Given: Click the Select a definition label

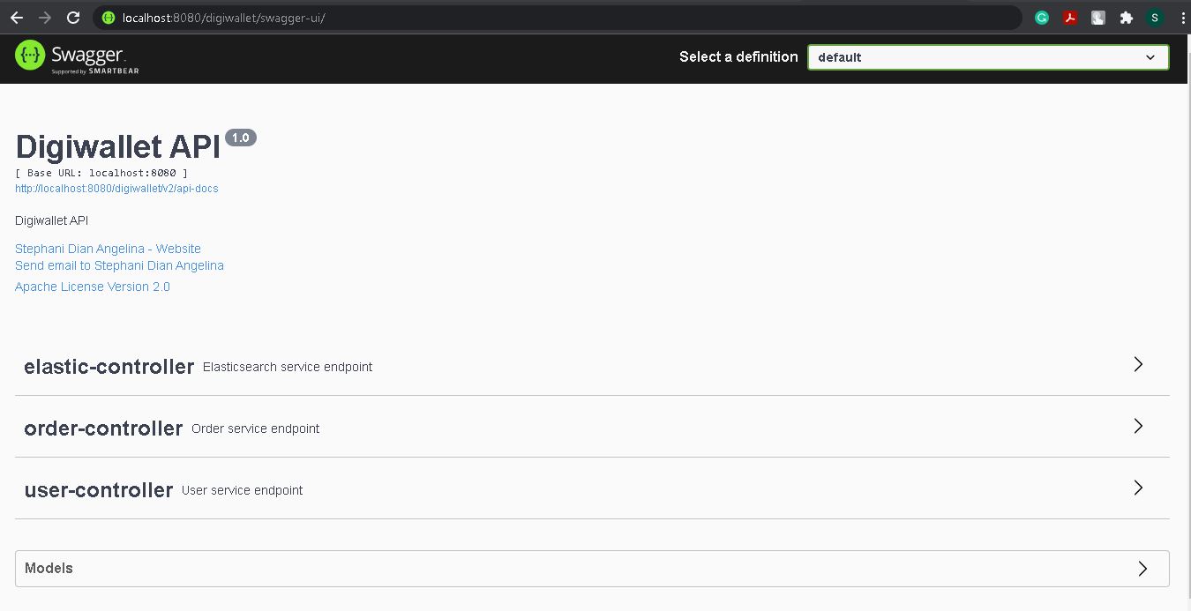Looking at the screenshot, I should point(738,56).
